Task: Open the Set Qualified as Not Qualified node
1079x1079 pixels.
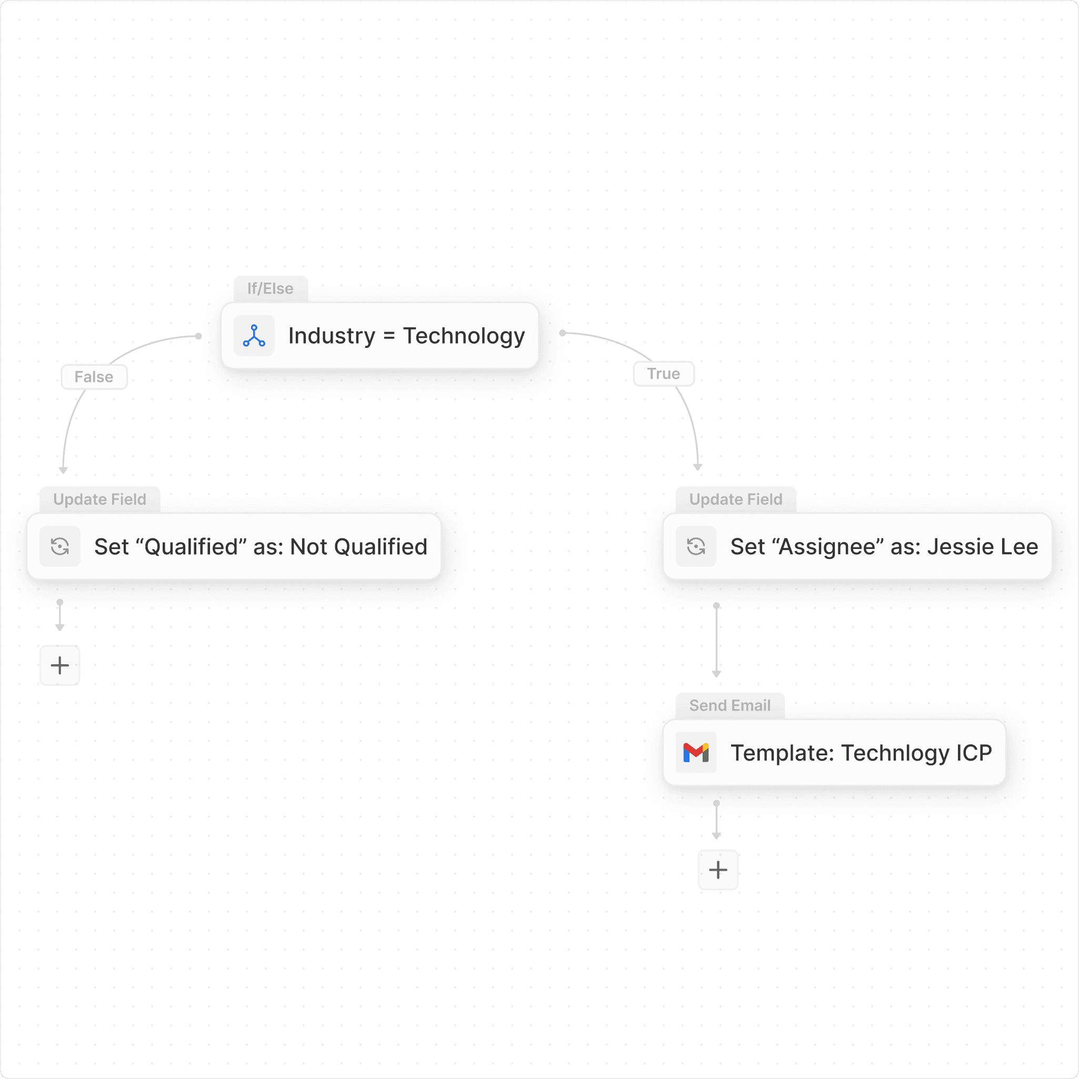Action: point(260,547)
